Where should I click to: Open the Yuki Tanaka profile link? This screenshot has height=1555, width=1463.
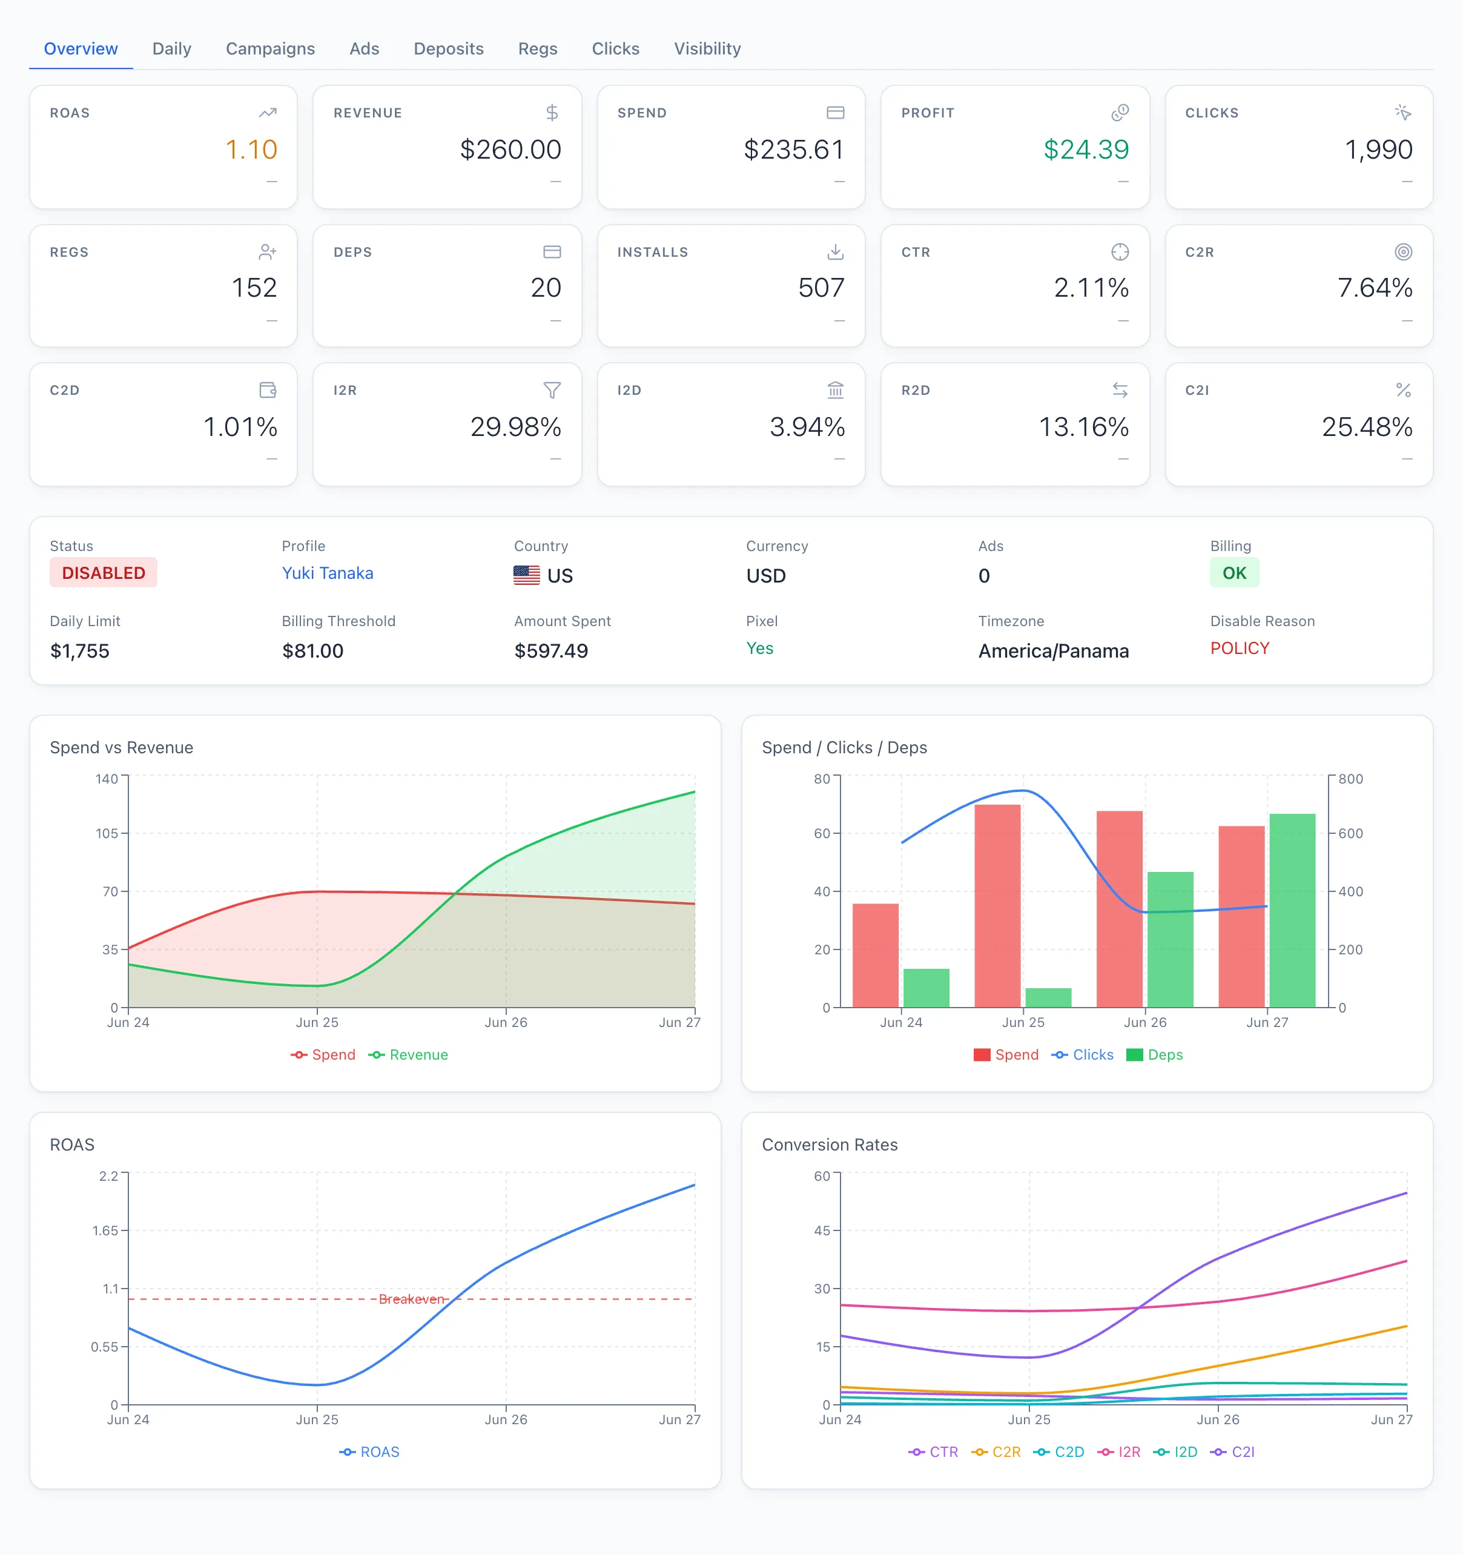[327, 573]
